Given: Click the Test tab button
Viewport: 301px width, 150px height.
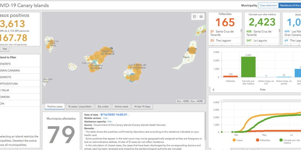Looking at the screenshot, I should point(5,49).
